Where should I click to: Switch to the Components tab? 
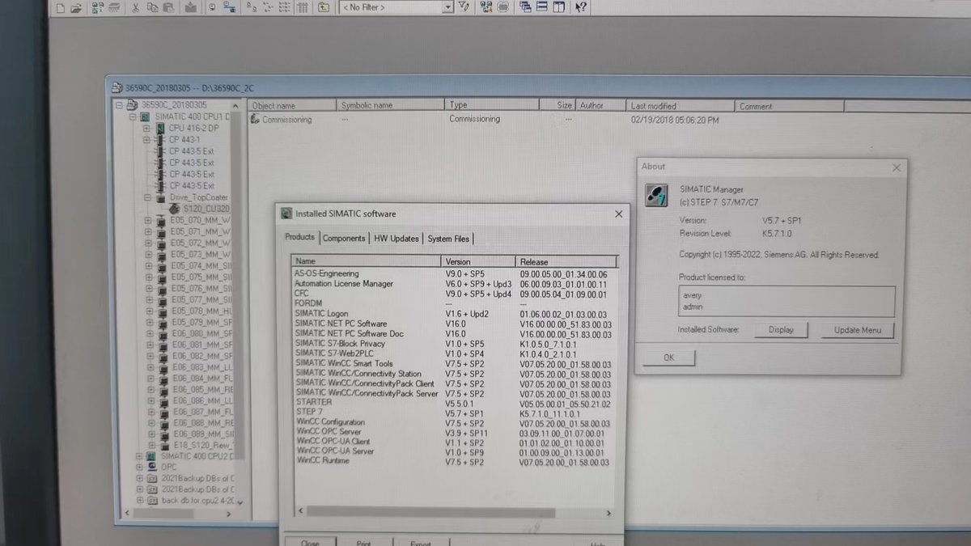click(344, 239)
